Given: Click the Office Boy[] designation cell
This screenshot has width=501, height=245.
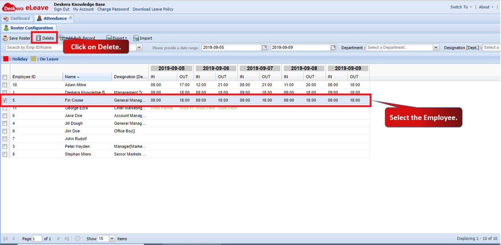Looking at the screenshot, I should [x=130, y=131].
